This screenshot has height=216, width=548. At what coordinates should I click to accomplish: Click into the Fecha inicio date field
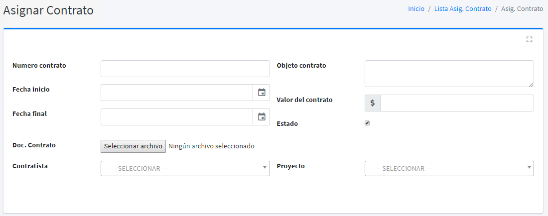point(177,93)
